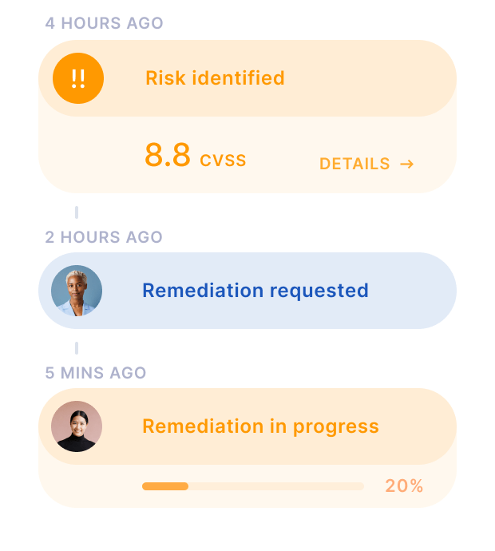Viewport: 495px width, 551px height.
Task: Click the Risk identified heading
Action: [215, 77]
